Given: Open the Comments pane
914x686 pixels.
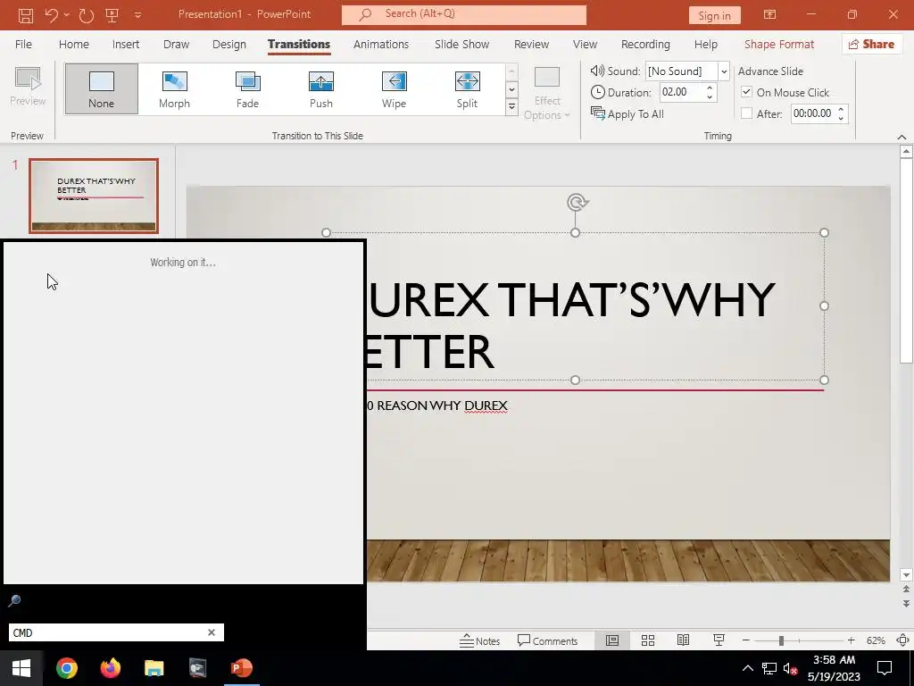Looking at the screenshot, I should click(547, 641).
